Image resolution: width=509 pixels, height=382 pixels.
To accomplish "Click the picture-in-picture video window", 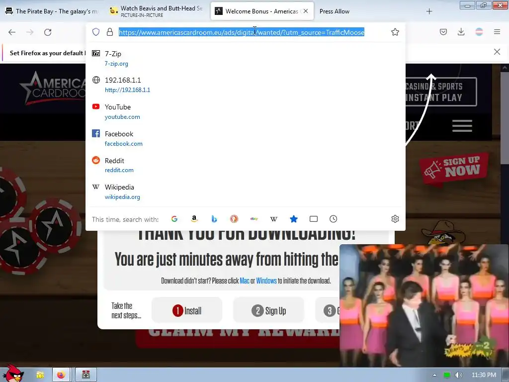I will (424, 306).
